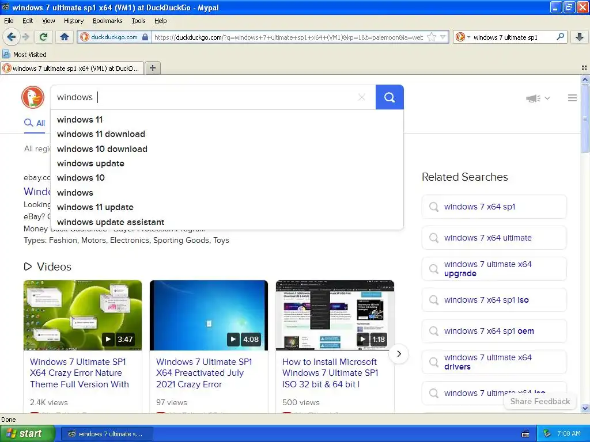Choose the plain 'windows' suggestion
Screen dimensions: 590x442
[x=227, y=192]
